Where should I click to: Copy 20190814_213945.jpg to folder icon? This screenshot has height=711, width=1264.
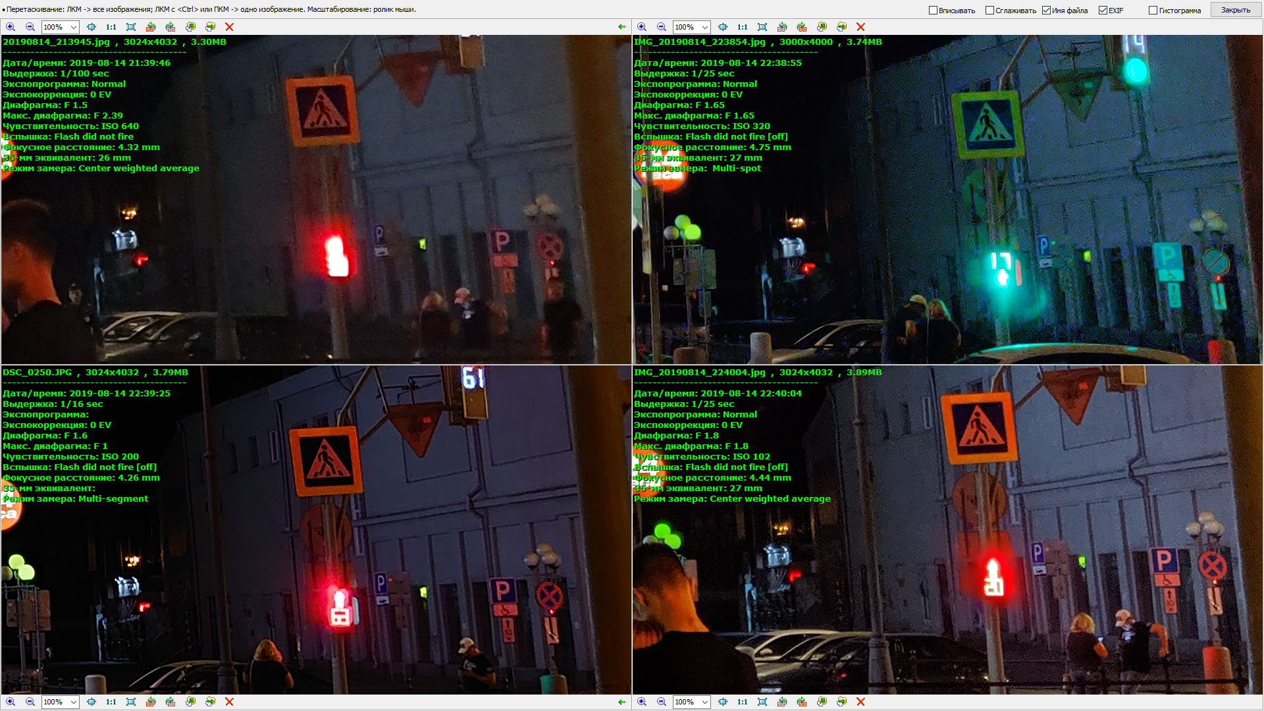pyautogui.click(x=190, y=27)
